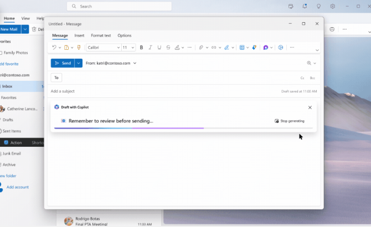Click the purple Loop icon
Viewport: 371px width, 227px height.
point(266,48)
